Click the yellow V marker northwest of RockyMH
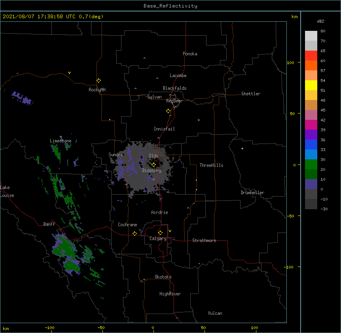This screenshot has height=333, width=341. tap(69, 73)
